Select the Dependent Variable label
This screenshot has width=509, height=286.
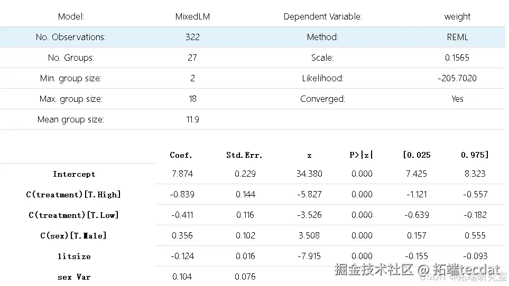(x=322, y=16)
